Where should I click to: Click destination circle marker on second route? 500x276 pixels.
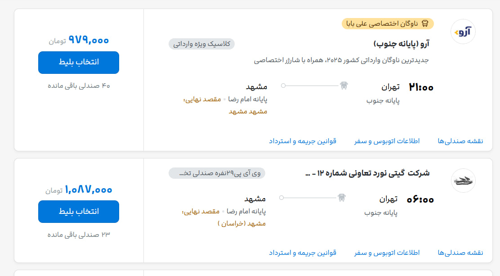pos(281,197)
